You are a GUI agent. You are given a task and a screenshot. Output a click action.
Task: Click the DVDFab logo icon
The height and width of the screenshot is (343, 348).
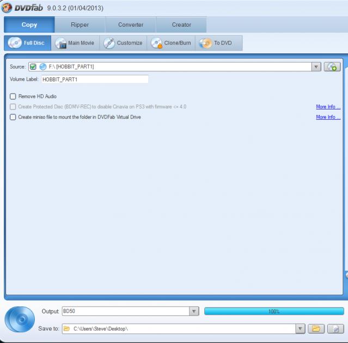click(7, 8)
